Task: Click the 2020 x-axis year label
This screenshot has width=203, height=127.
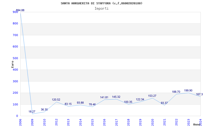Action: [x=153, y=122]
